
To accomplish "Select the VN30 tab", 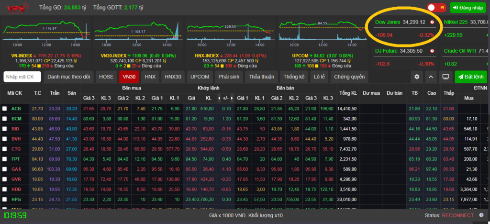I will click(x=129, y=77).
